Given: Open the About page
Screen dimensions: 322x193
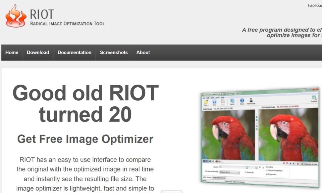Looking at the screenshot, I should (143, 53).
